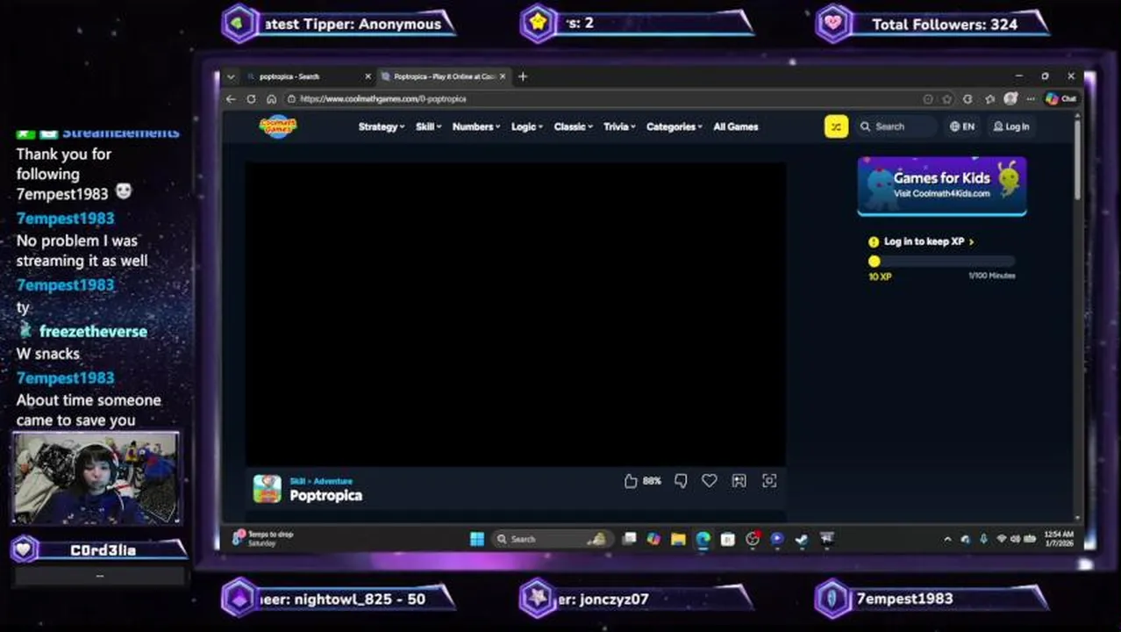Open the Edge Copilot Chat button
The width and height of the screenshot is (1121, 632).
click(x=1060, y=99)
